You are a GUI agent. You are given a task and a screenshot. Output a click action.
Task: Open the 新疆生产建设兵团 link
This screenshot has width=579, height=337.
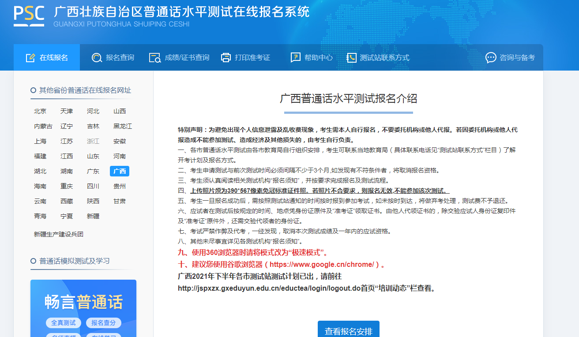[x=59, y=234]
